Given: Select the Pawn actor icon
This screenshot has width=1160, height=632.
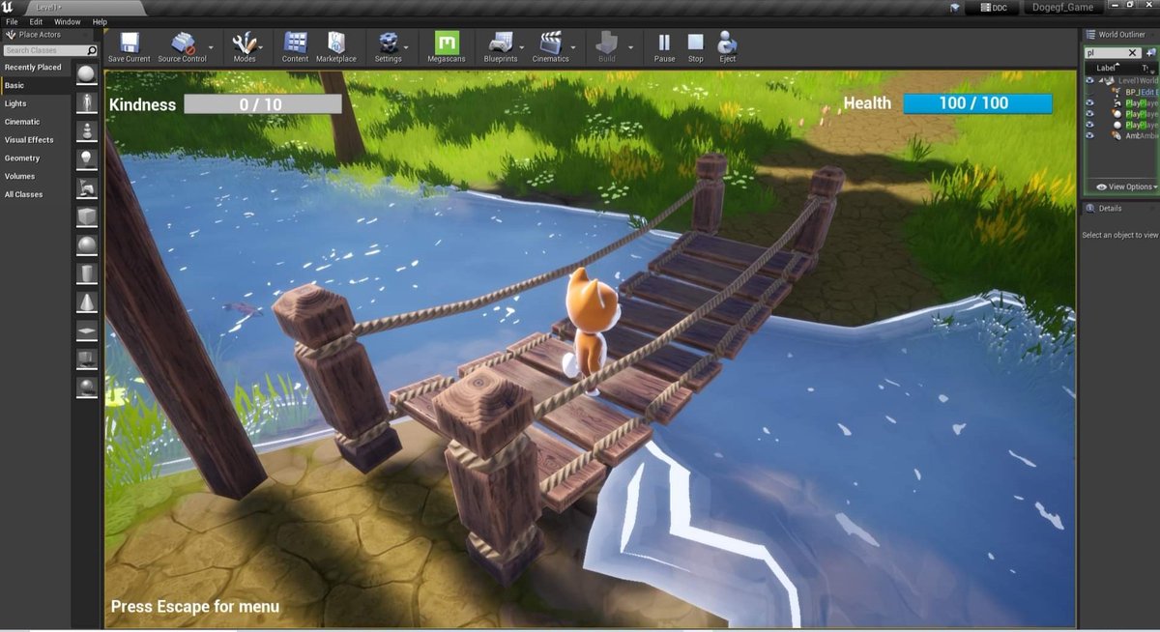Looking at the screenshot, I should click(x=87, y=130).
